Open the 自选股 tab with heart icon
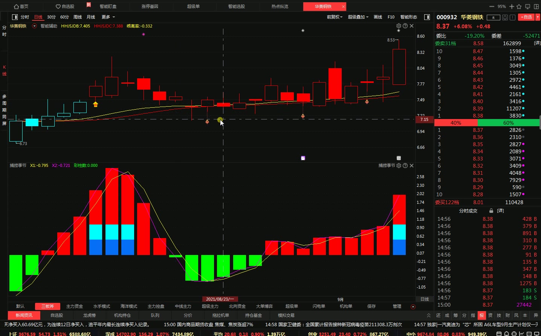The width and height of the screenshot is (541, 336). point(65,6)
